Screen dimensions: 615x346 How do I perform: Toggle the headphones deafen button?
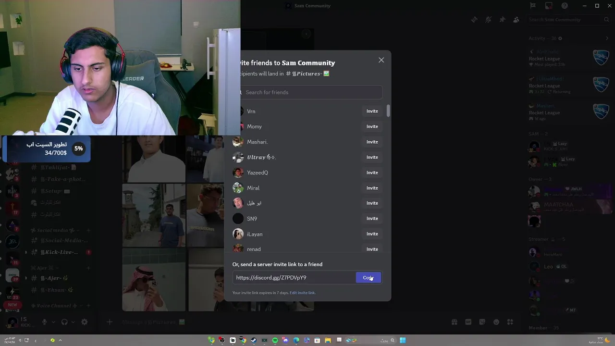coord(64,322)
